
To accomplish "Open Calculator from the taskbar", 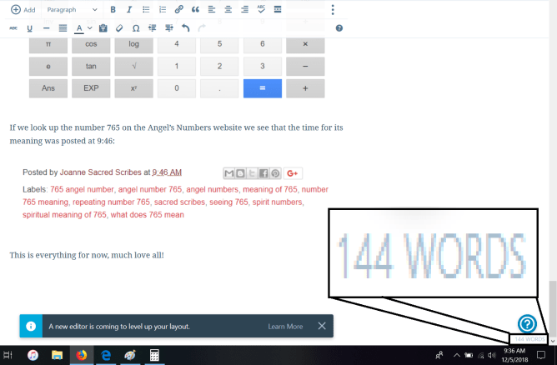I will 154,355.
